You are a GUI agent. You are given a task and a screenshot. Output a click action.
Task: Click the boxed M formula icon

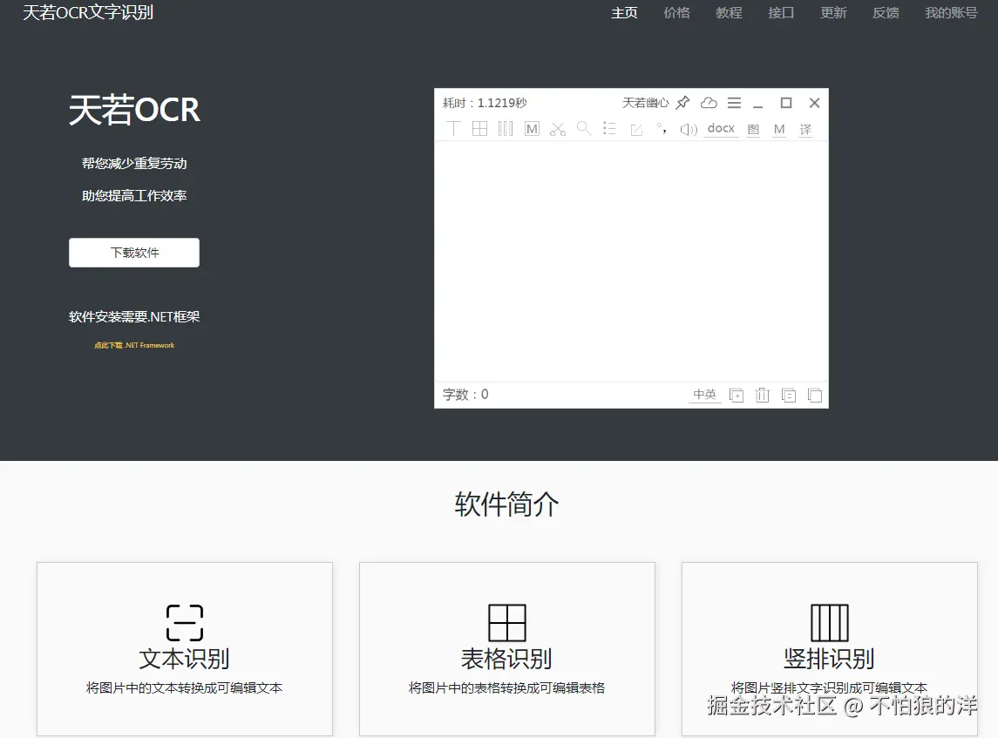pos(532,129)
